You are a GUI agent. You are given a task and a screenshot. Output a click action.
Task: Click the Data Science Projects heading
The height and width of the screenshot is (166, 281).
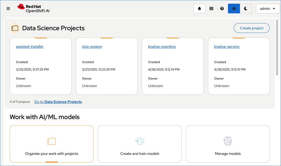click(x=54, y=28)
